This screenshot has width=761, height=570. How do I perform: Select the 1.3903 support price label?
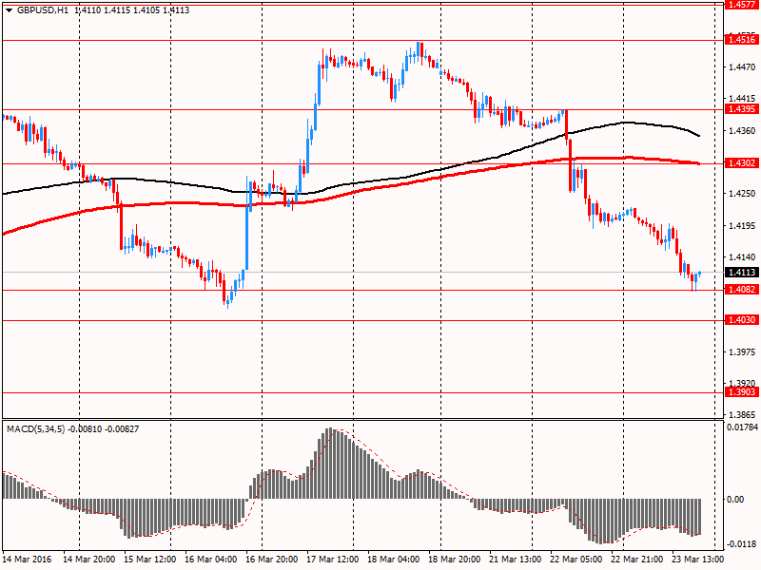click(742, 392)
